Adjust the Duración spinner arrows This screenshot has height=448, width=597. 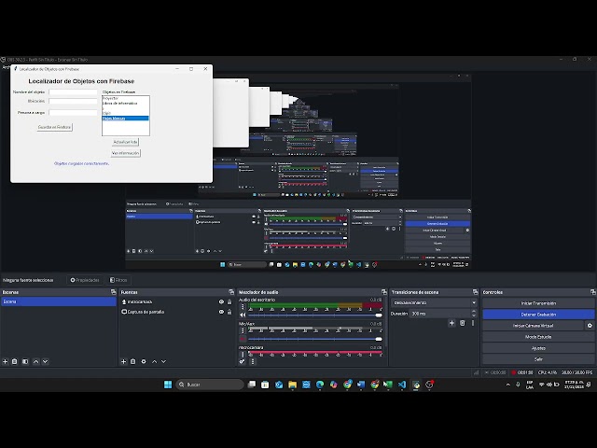point(474,314)
